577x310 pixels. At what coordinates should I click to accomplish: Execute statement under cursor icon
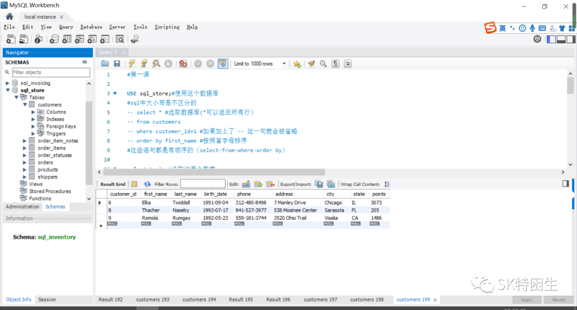click(144, 63)
